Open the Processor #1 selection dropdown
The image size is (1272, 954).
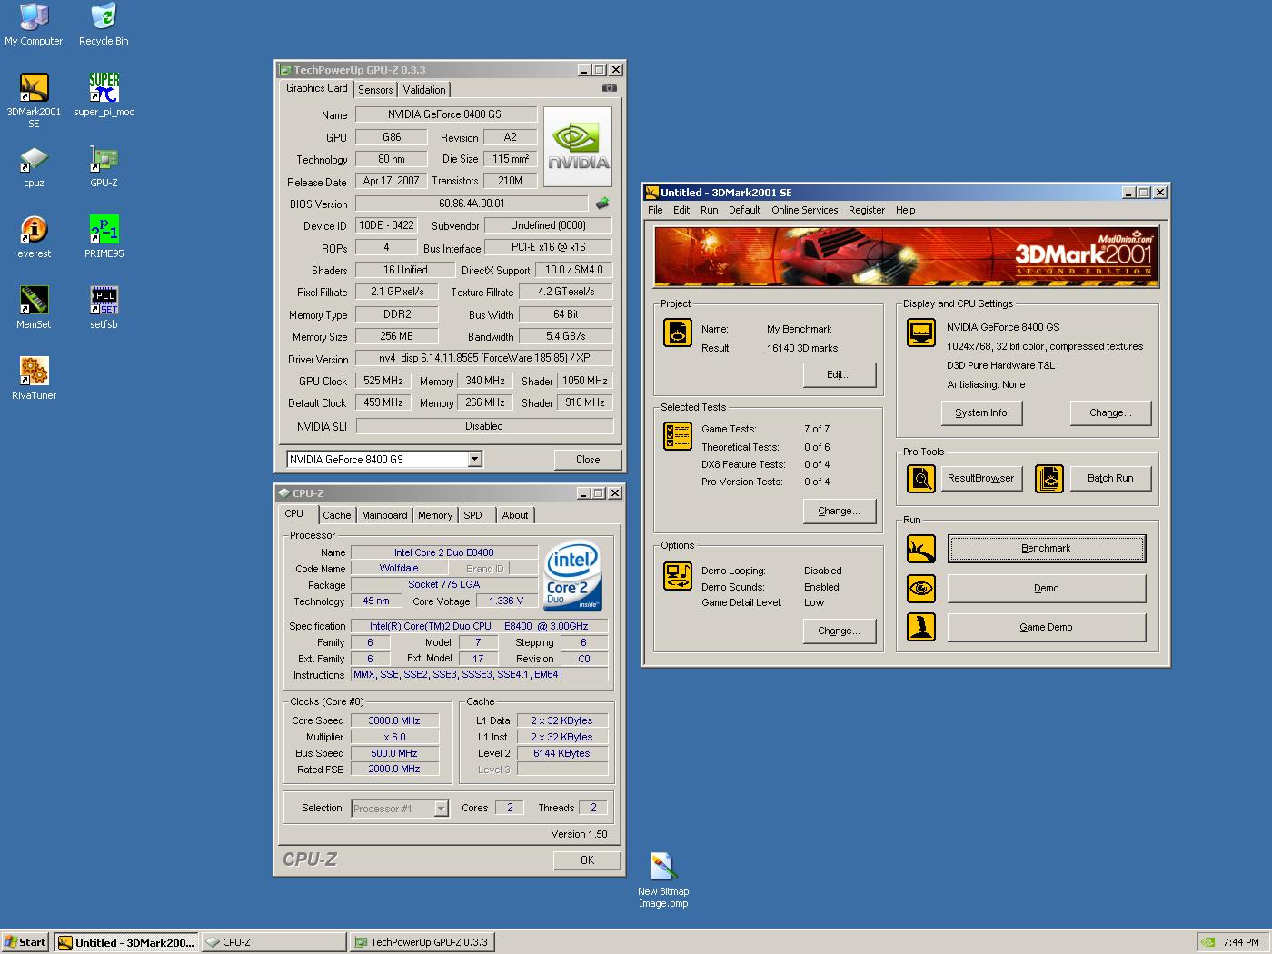(441, 809)
